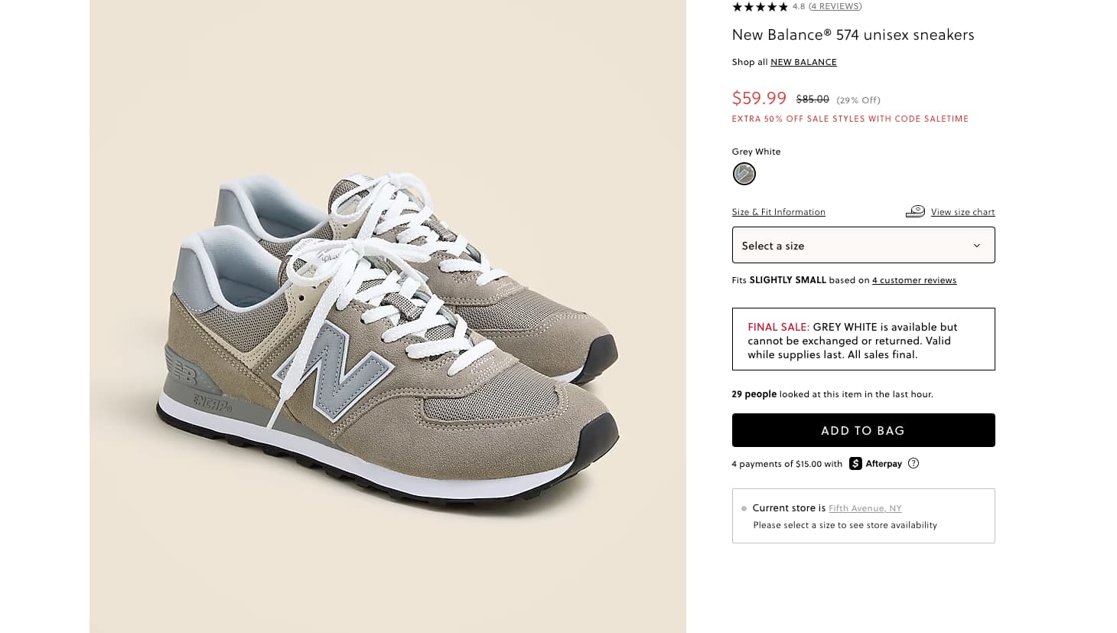Click the Afterpay logo icon
1117x633 pixels.
(855, 464)
